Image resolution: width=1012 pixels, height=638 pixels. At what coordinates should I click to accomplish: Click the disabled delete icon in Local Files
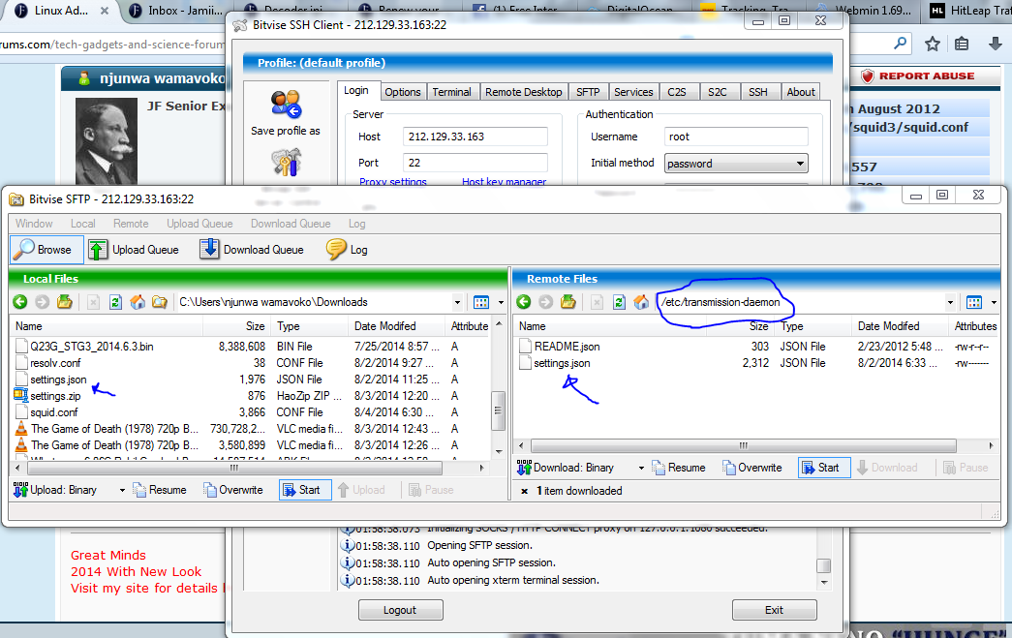click(x=93, y=302)
